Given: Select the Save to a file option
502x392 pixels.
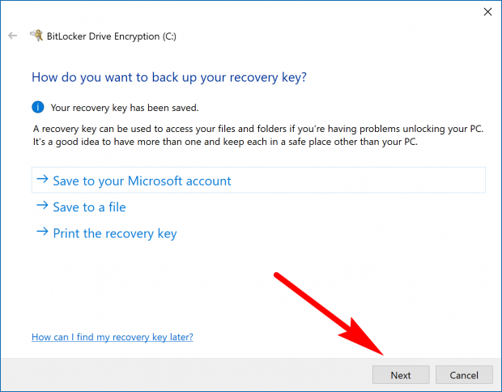Looking at the screenshot, I should coord(89,207).
